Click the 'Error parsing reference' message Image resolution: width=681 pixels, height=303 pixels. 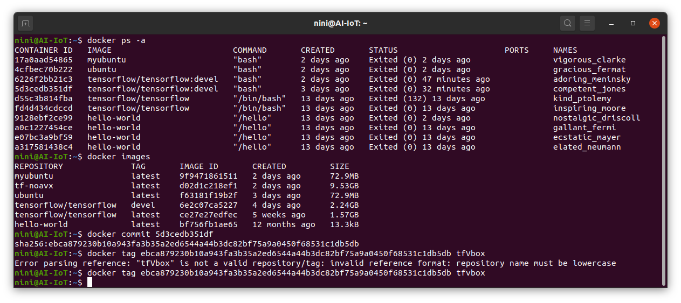(315, 263)
